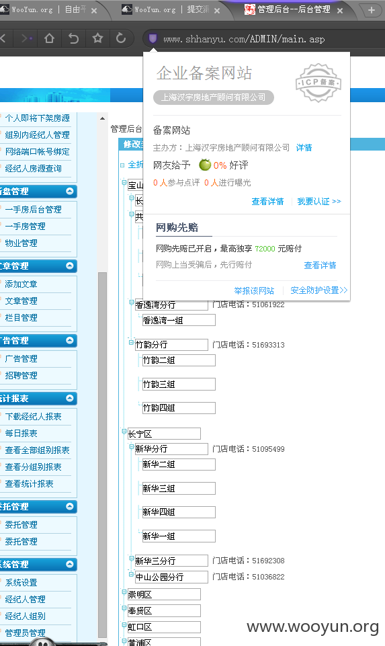Viewport: 385px width, 646px height.
Task: Click the 新华二组 text field
Action: tap(179, 465)
